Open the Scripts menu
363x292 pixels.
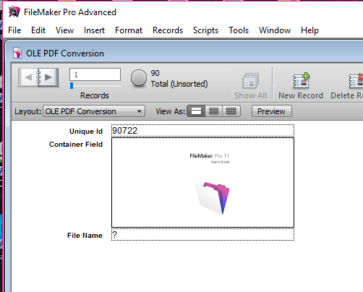tap(205, 30)
